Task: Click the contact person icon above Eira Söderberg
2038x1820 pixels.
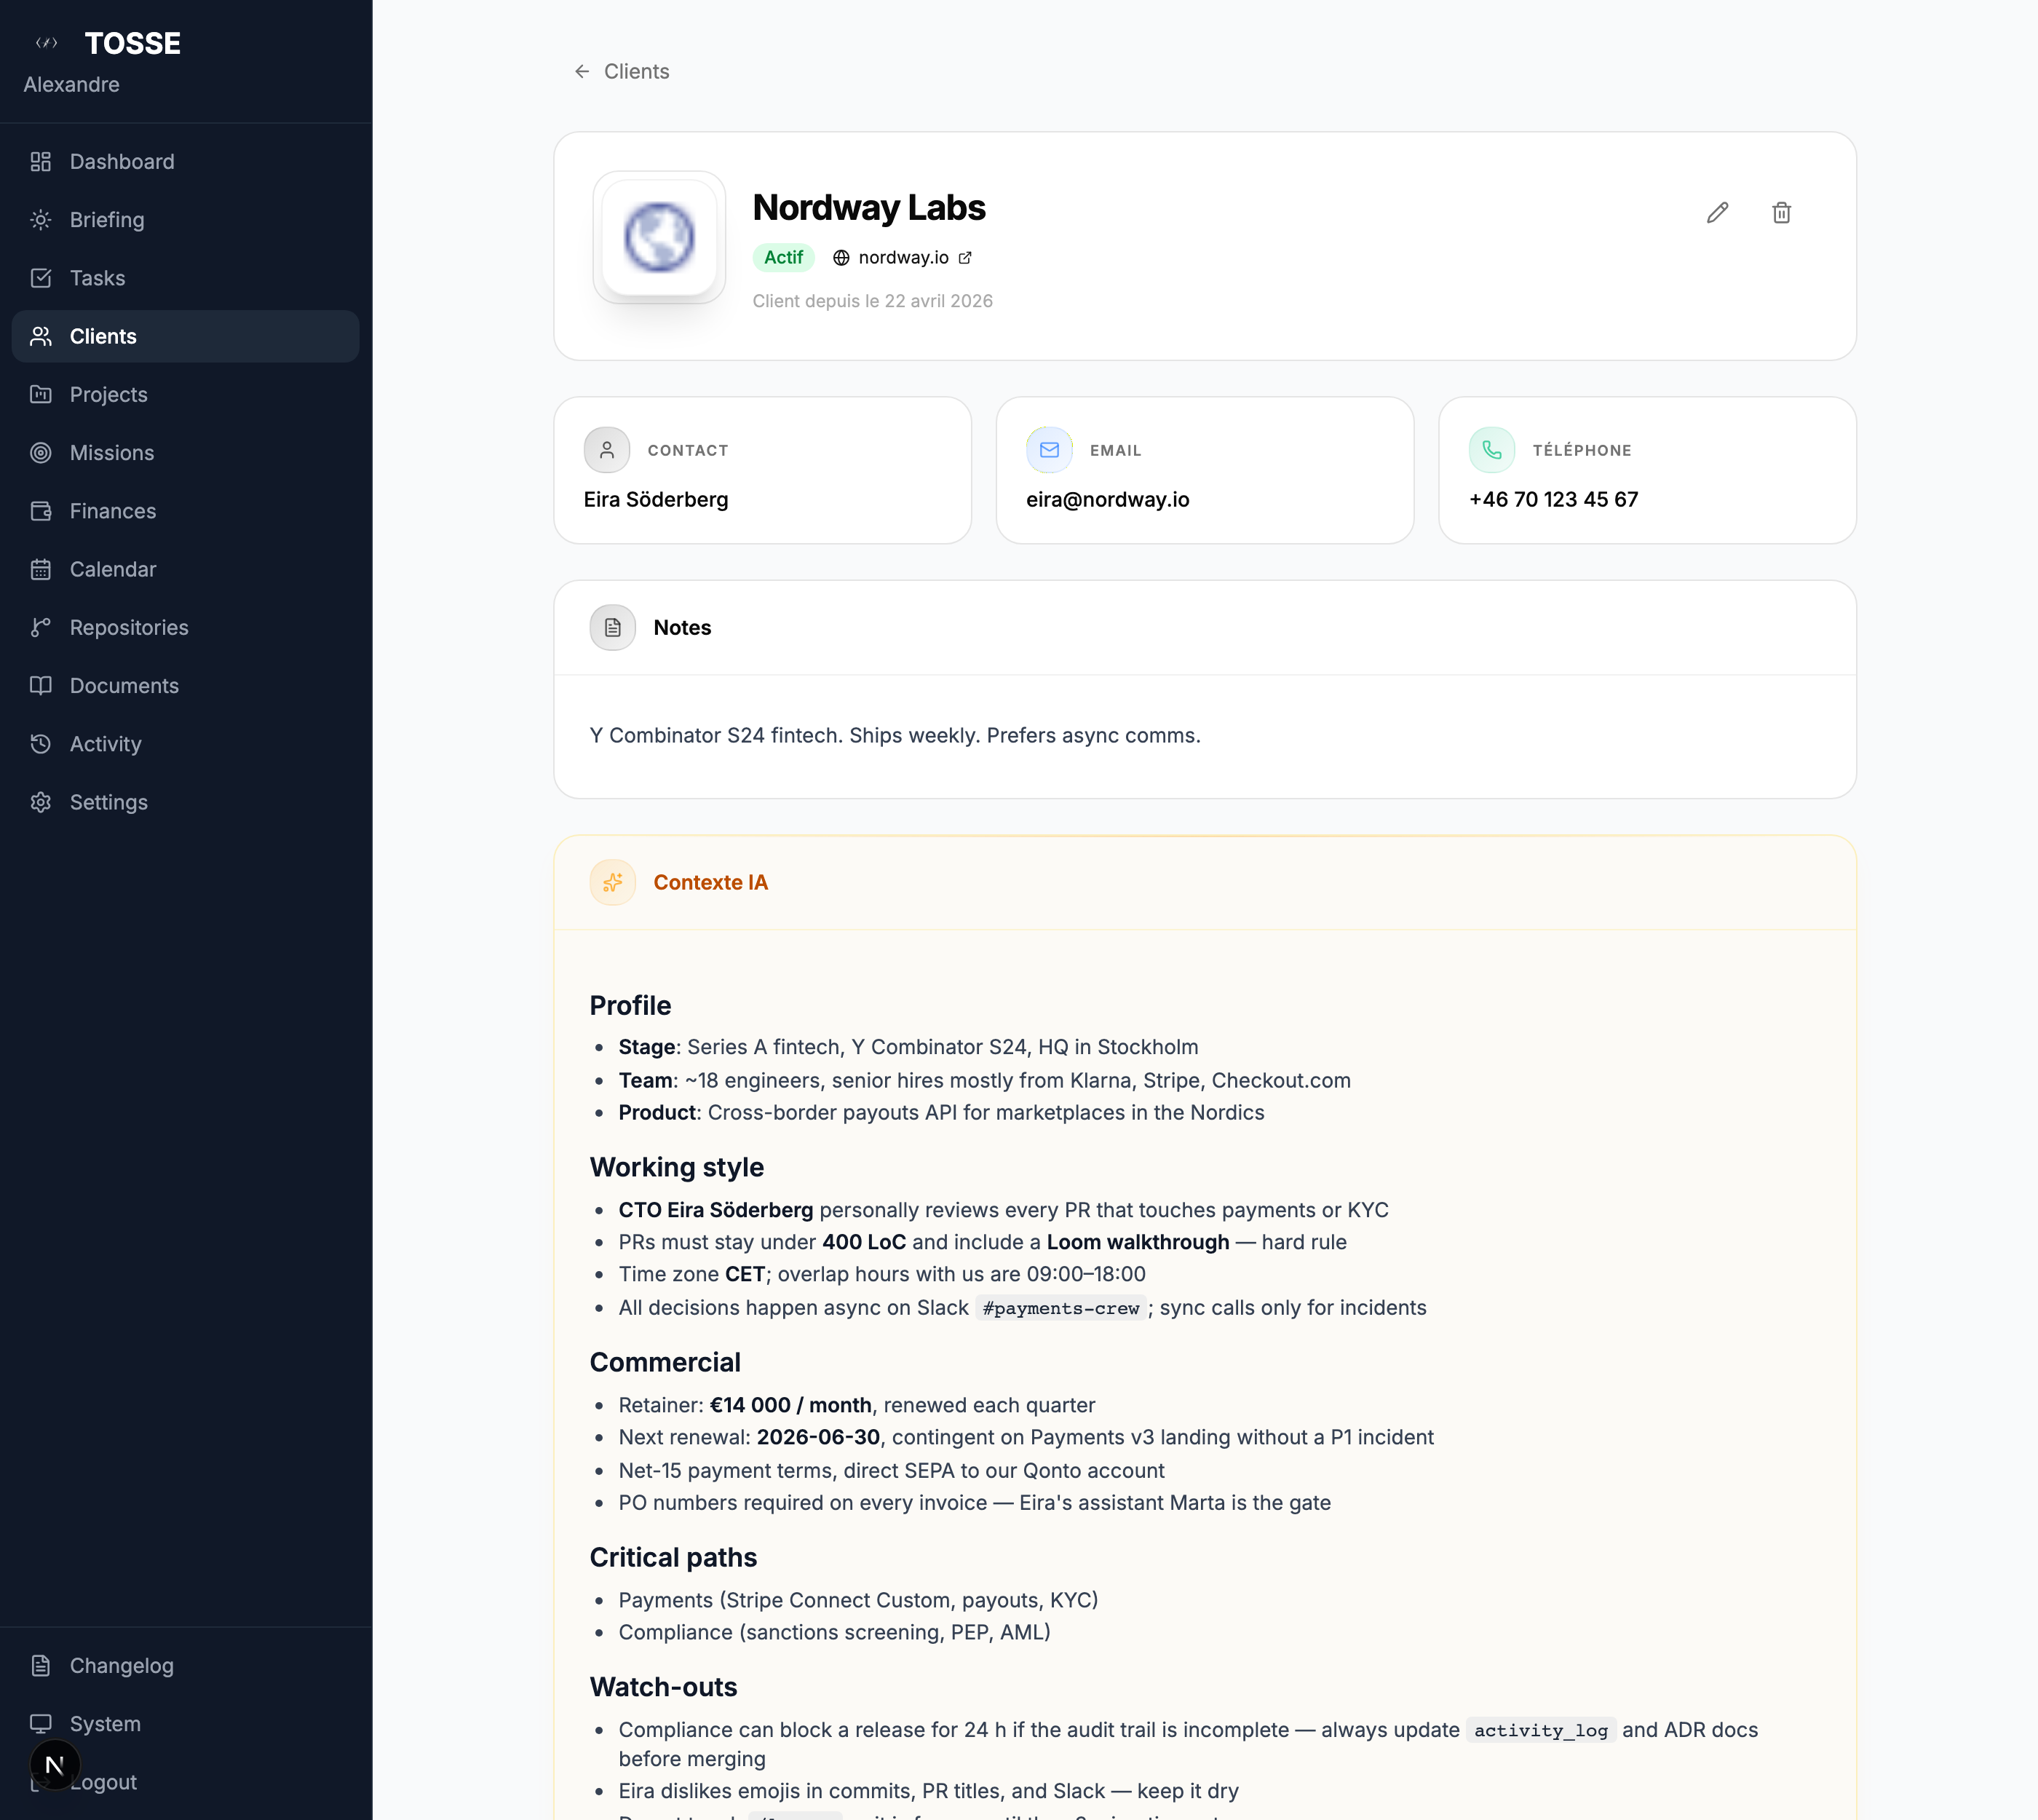Action: [606, 449]
